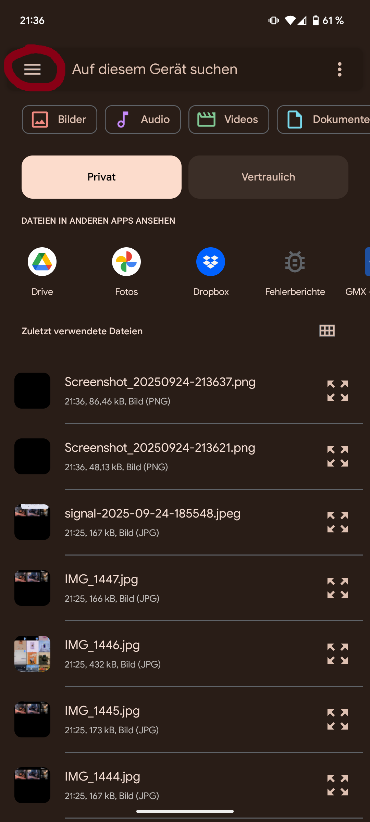Tap the search field 'Auf diesem Gerät suchen'
Screen dimensions: 370x822
click(192, 70)
